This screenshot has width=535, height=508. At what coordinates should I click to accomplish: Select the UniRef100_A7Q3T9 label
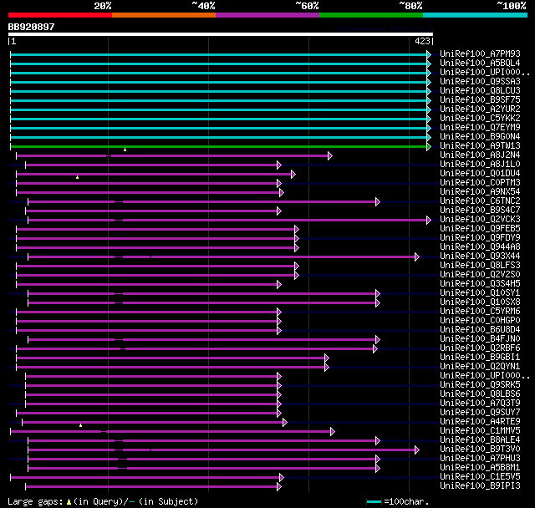click(480, 404)
